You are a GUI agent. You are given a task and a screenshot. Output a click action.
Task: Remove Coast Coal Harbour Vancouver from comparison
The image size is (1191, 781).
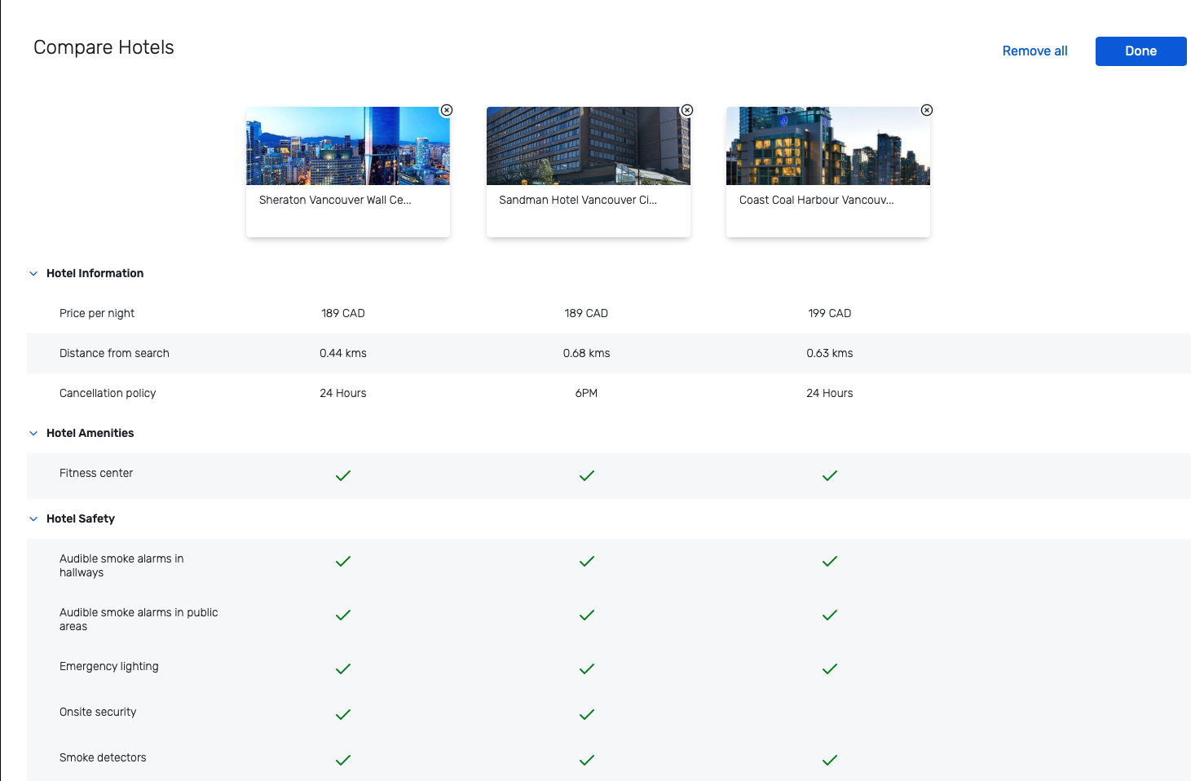pyautogui.click(x=927, y=109)
